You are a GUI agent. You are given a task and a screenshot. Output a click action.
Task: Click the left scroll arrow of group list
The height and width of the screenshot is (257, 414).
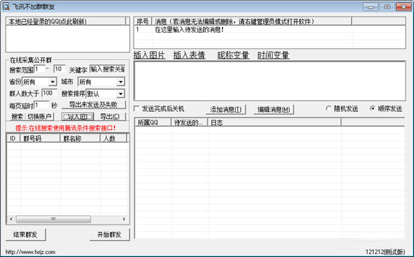(11, 219)
